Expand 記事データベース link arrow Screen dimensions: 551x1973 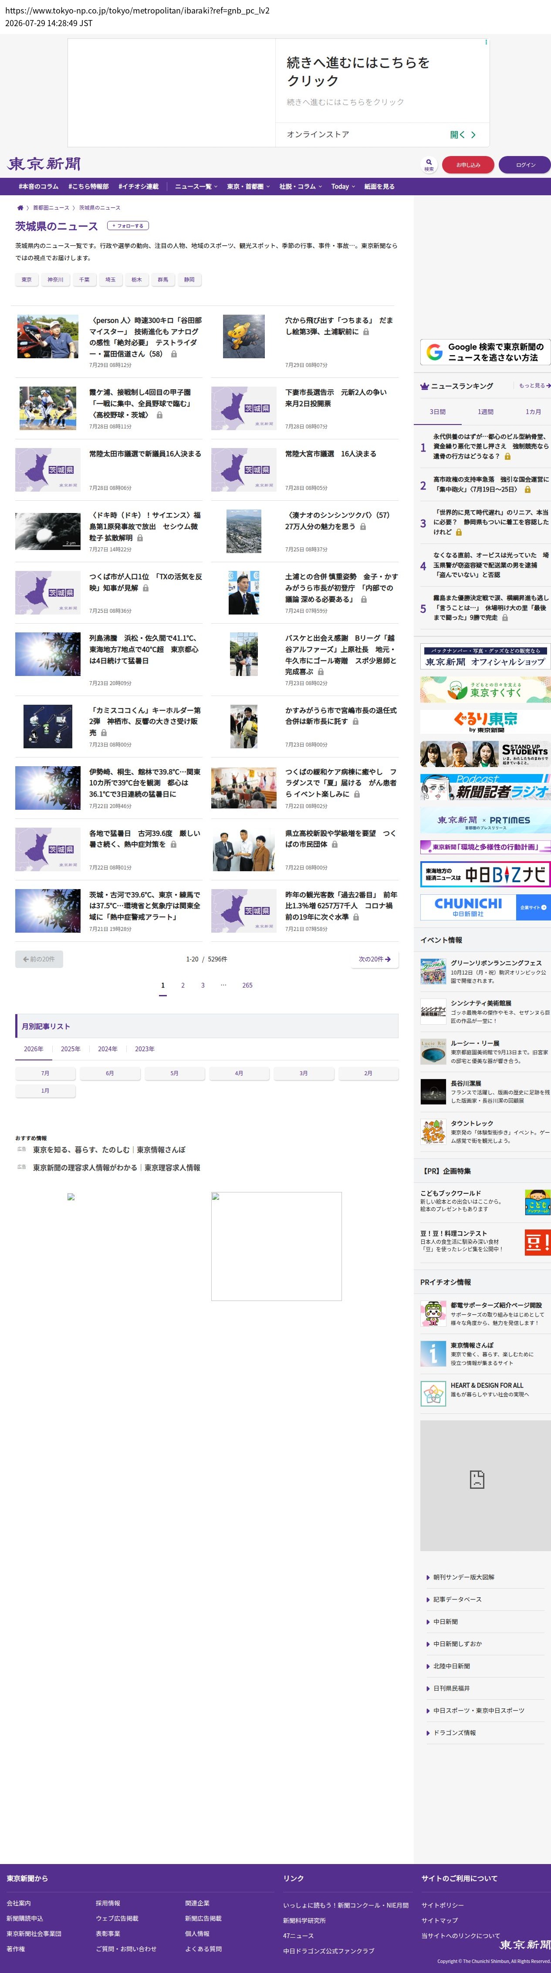coord(428,1599)
